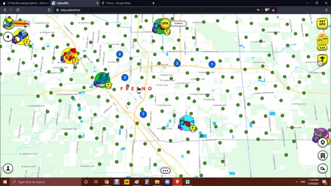Click the location pin button
Viewport: 331px width, 186px height.
(323, 143)
